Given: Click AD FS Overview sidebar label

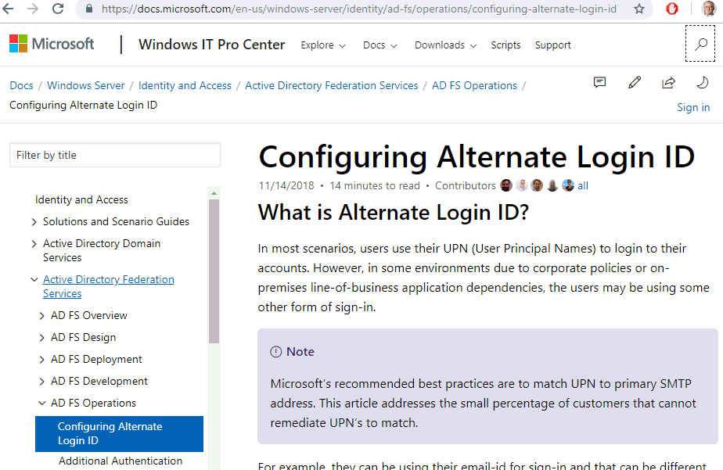Looking at the screenshot, I should pyautogui.click(x=89, y=316).
